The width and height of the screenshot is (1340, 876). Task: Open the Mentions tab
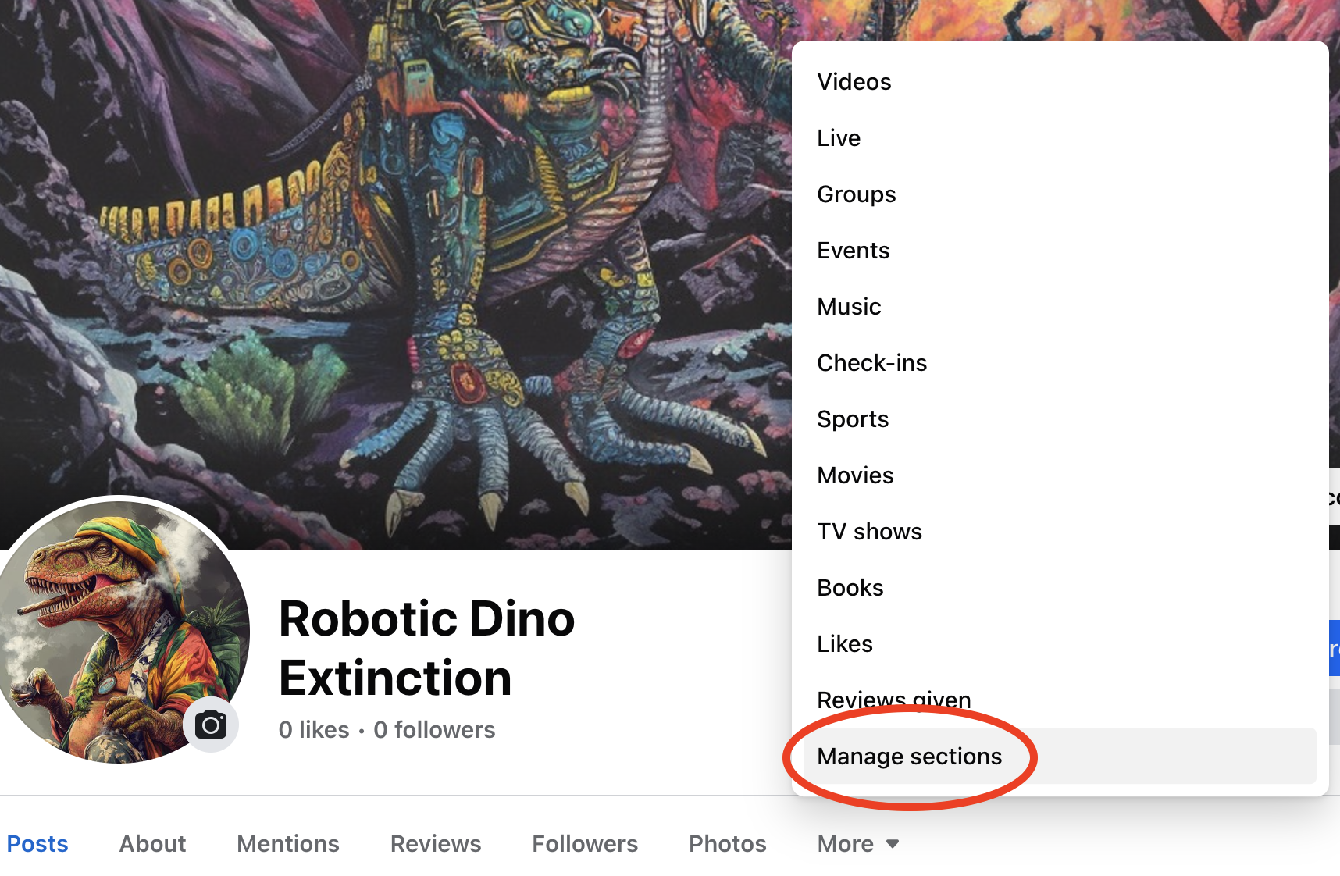[287, 844]
